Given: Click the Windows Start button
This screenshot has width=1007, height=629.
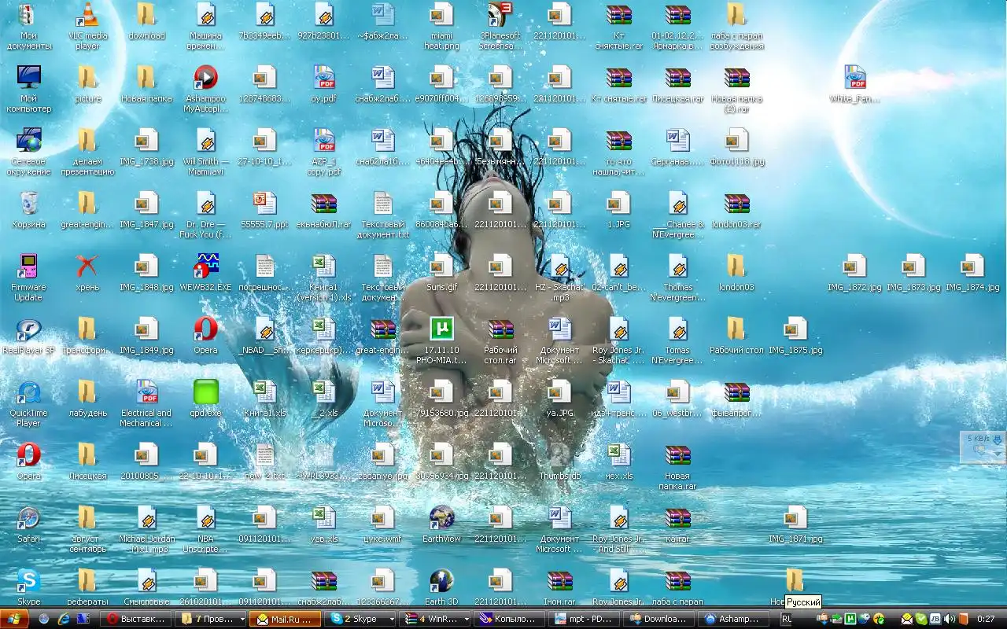Looking at the screenshot, I should point(14,619).
